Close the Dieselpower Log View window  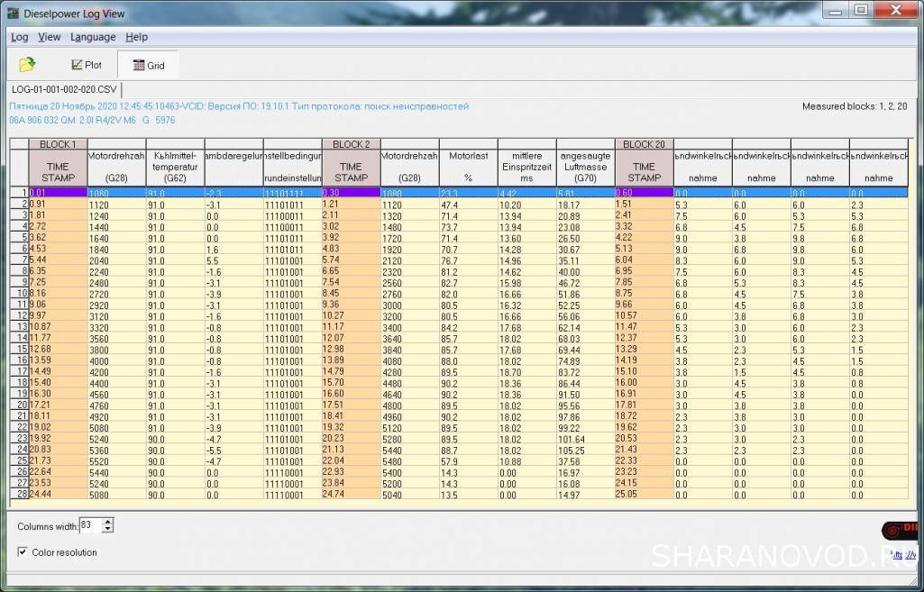[x=897, y=11]
